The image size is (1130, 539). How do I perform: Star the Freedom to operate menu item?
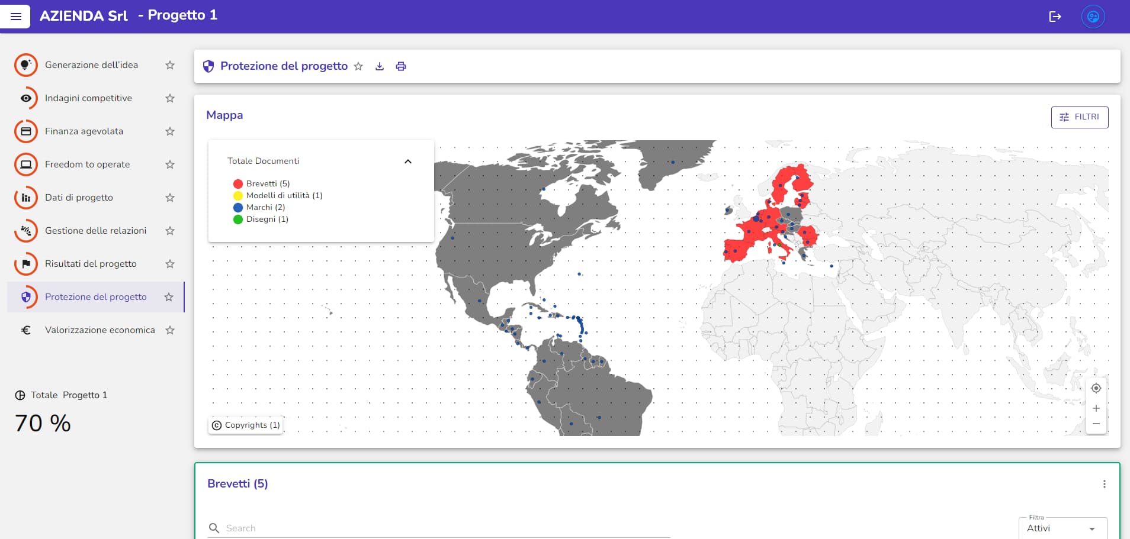pyautogui.click(x=170, y=164)
